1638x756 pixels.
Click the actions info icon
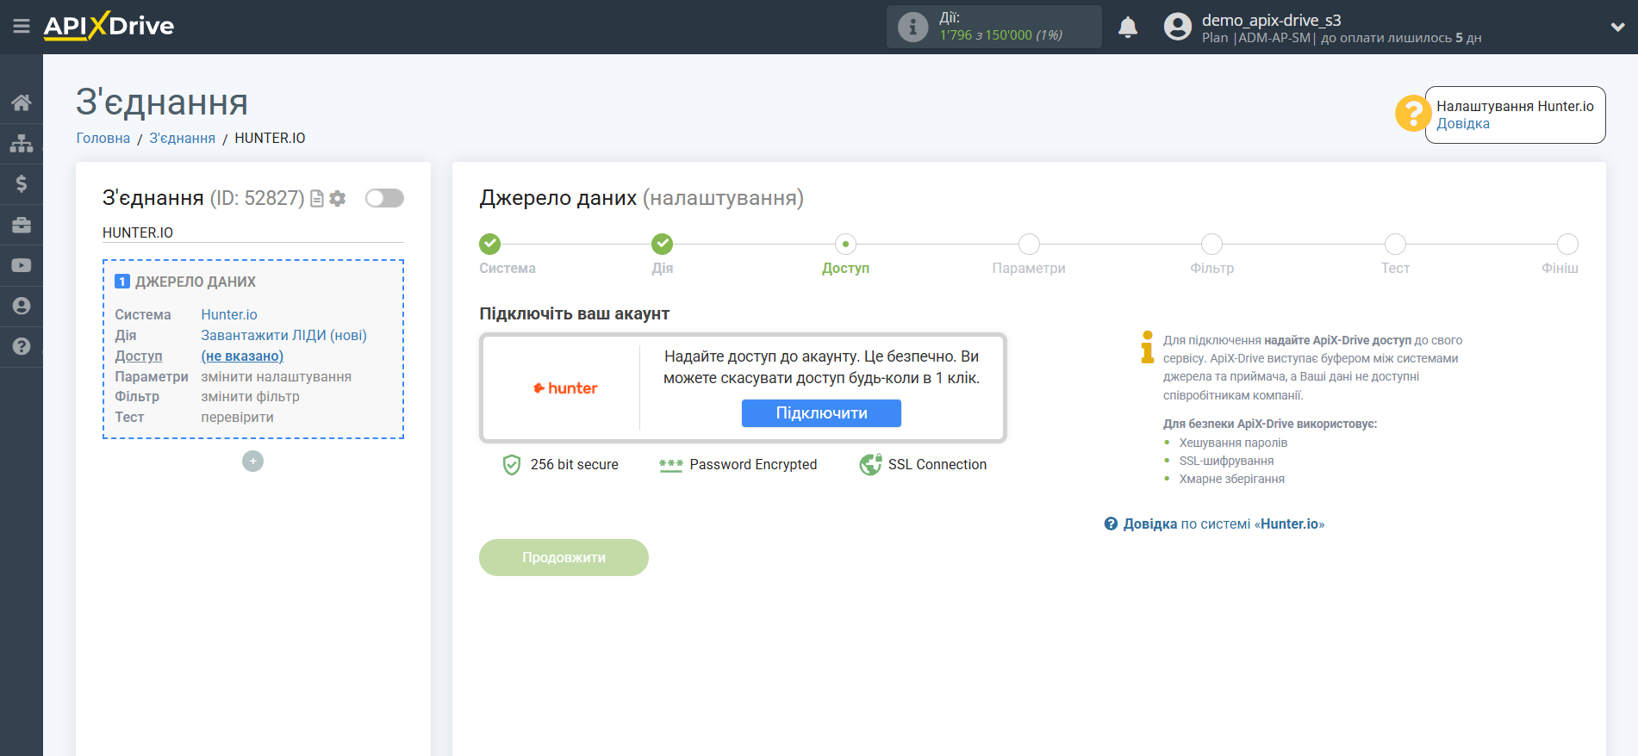(x=912, y=27)
